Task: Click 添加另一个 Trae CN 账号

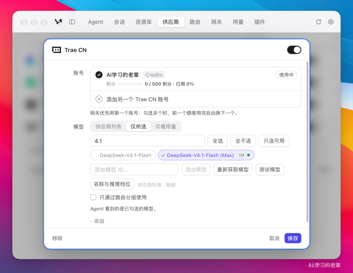Action: [x=138, y=99]
